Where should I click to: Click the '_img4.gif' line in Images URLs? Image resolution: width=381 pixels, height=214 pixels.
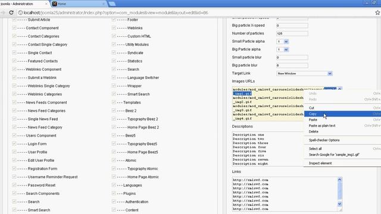(242, 119)
